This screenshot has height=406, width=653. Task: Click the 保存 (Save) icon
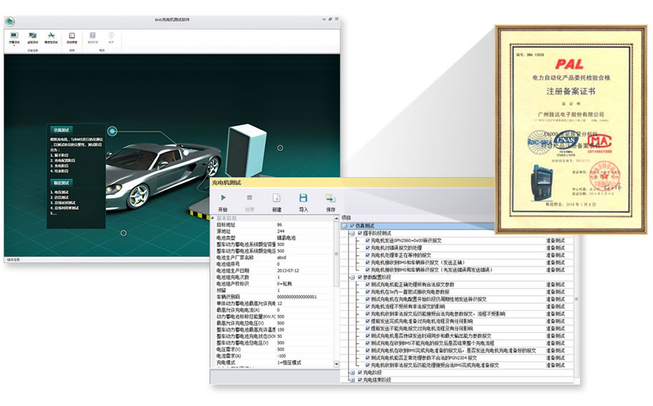[330, 198]
